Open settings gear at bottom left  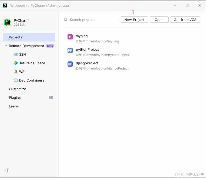click(x=7, y=170)
